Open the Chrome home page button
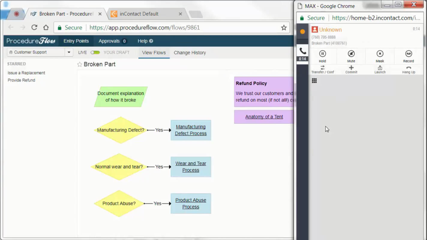The image size is (427, 240). 46,28
